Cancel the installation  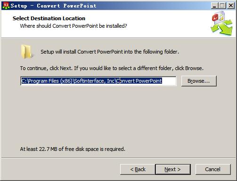[x=213, y=169]
